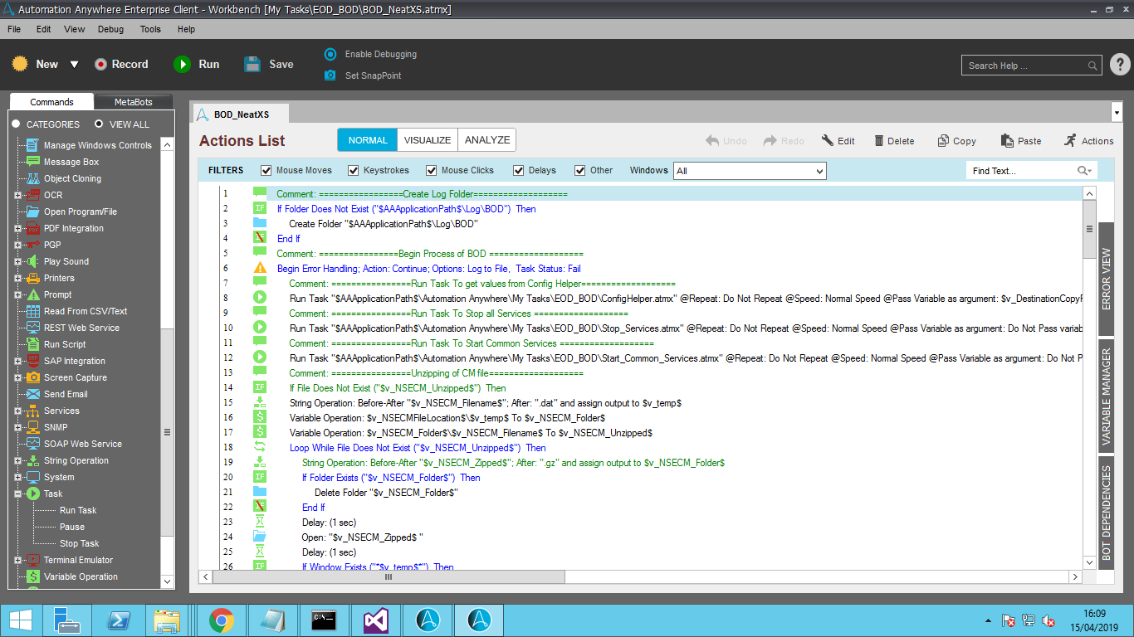This screenshot has height=637, width=1134.
Task: Uncheck the Mouse Clicks filter
Action: (432, 171)
